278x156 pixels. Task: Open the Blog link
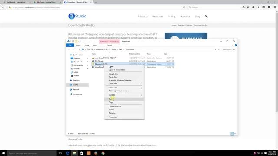click(197, 16)
